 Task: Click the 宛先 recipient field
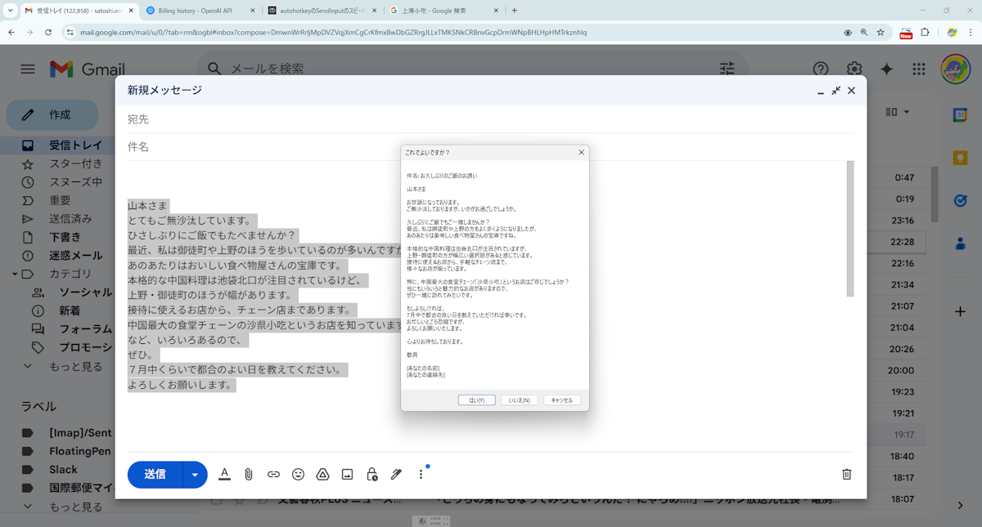coord(491,119)
